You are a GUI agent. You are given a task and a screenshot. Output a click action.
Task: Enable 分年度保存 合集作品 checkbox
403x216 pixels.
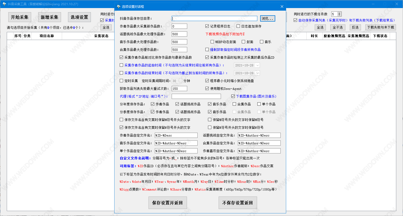tap(234, 104)
